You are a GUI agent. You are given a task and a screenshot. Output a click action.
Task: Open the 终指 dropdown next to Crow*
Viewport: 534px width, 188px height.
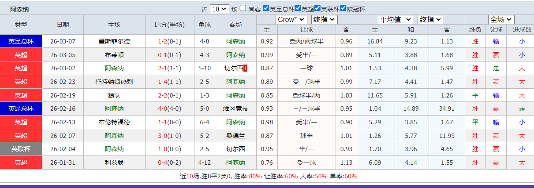tap(324, 19)
